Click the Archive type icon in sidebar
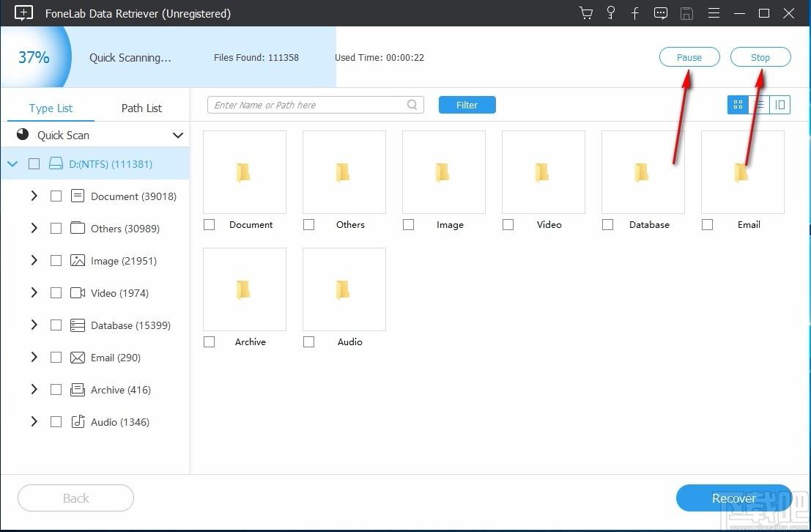The image size is (811, 532). tap(78, 390)
